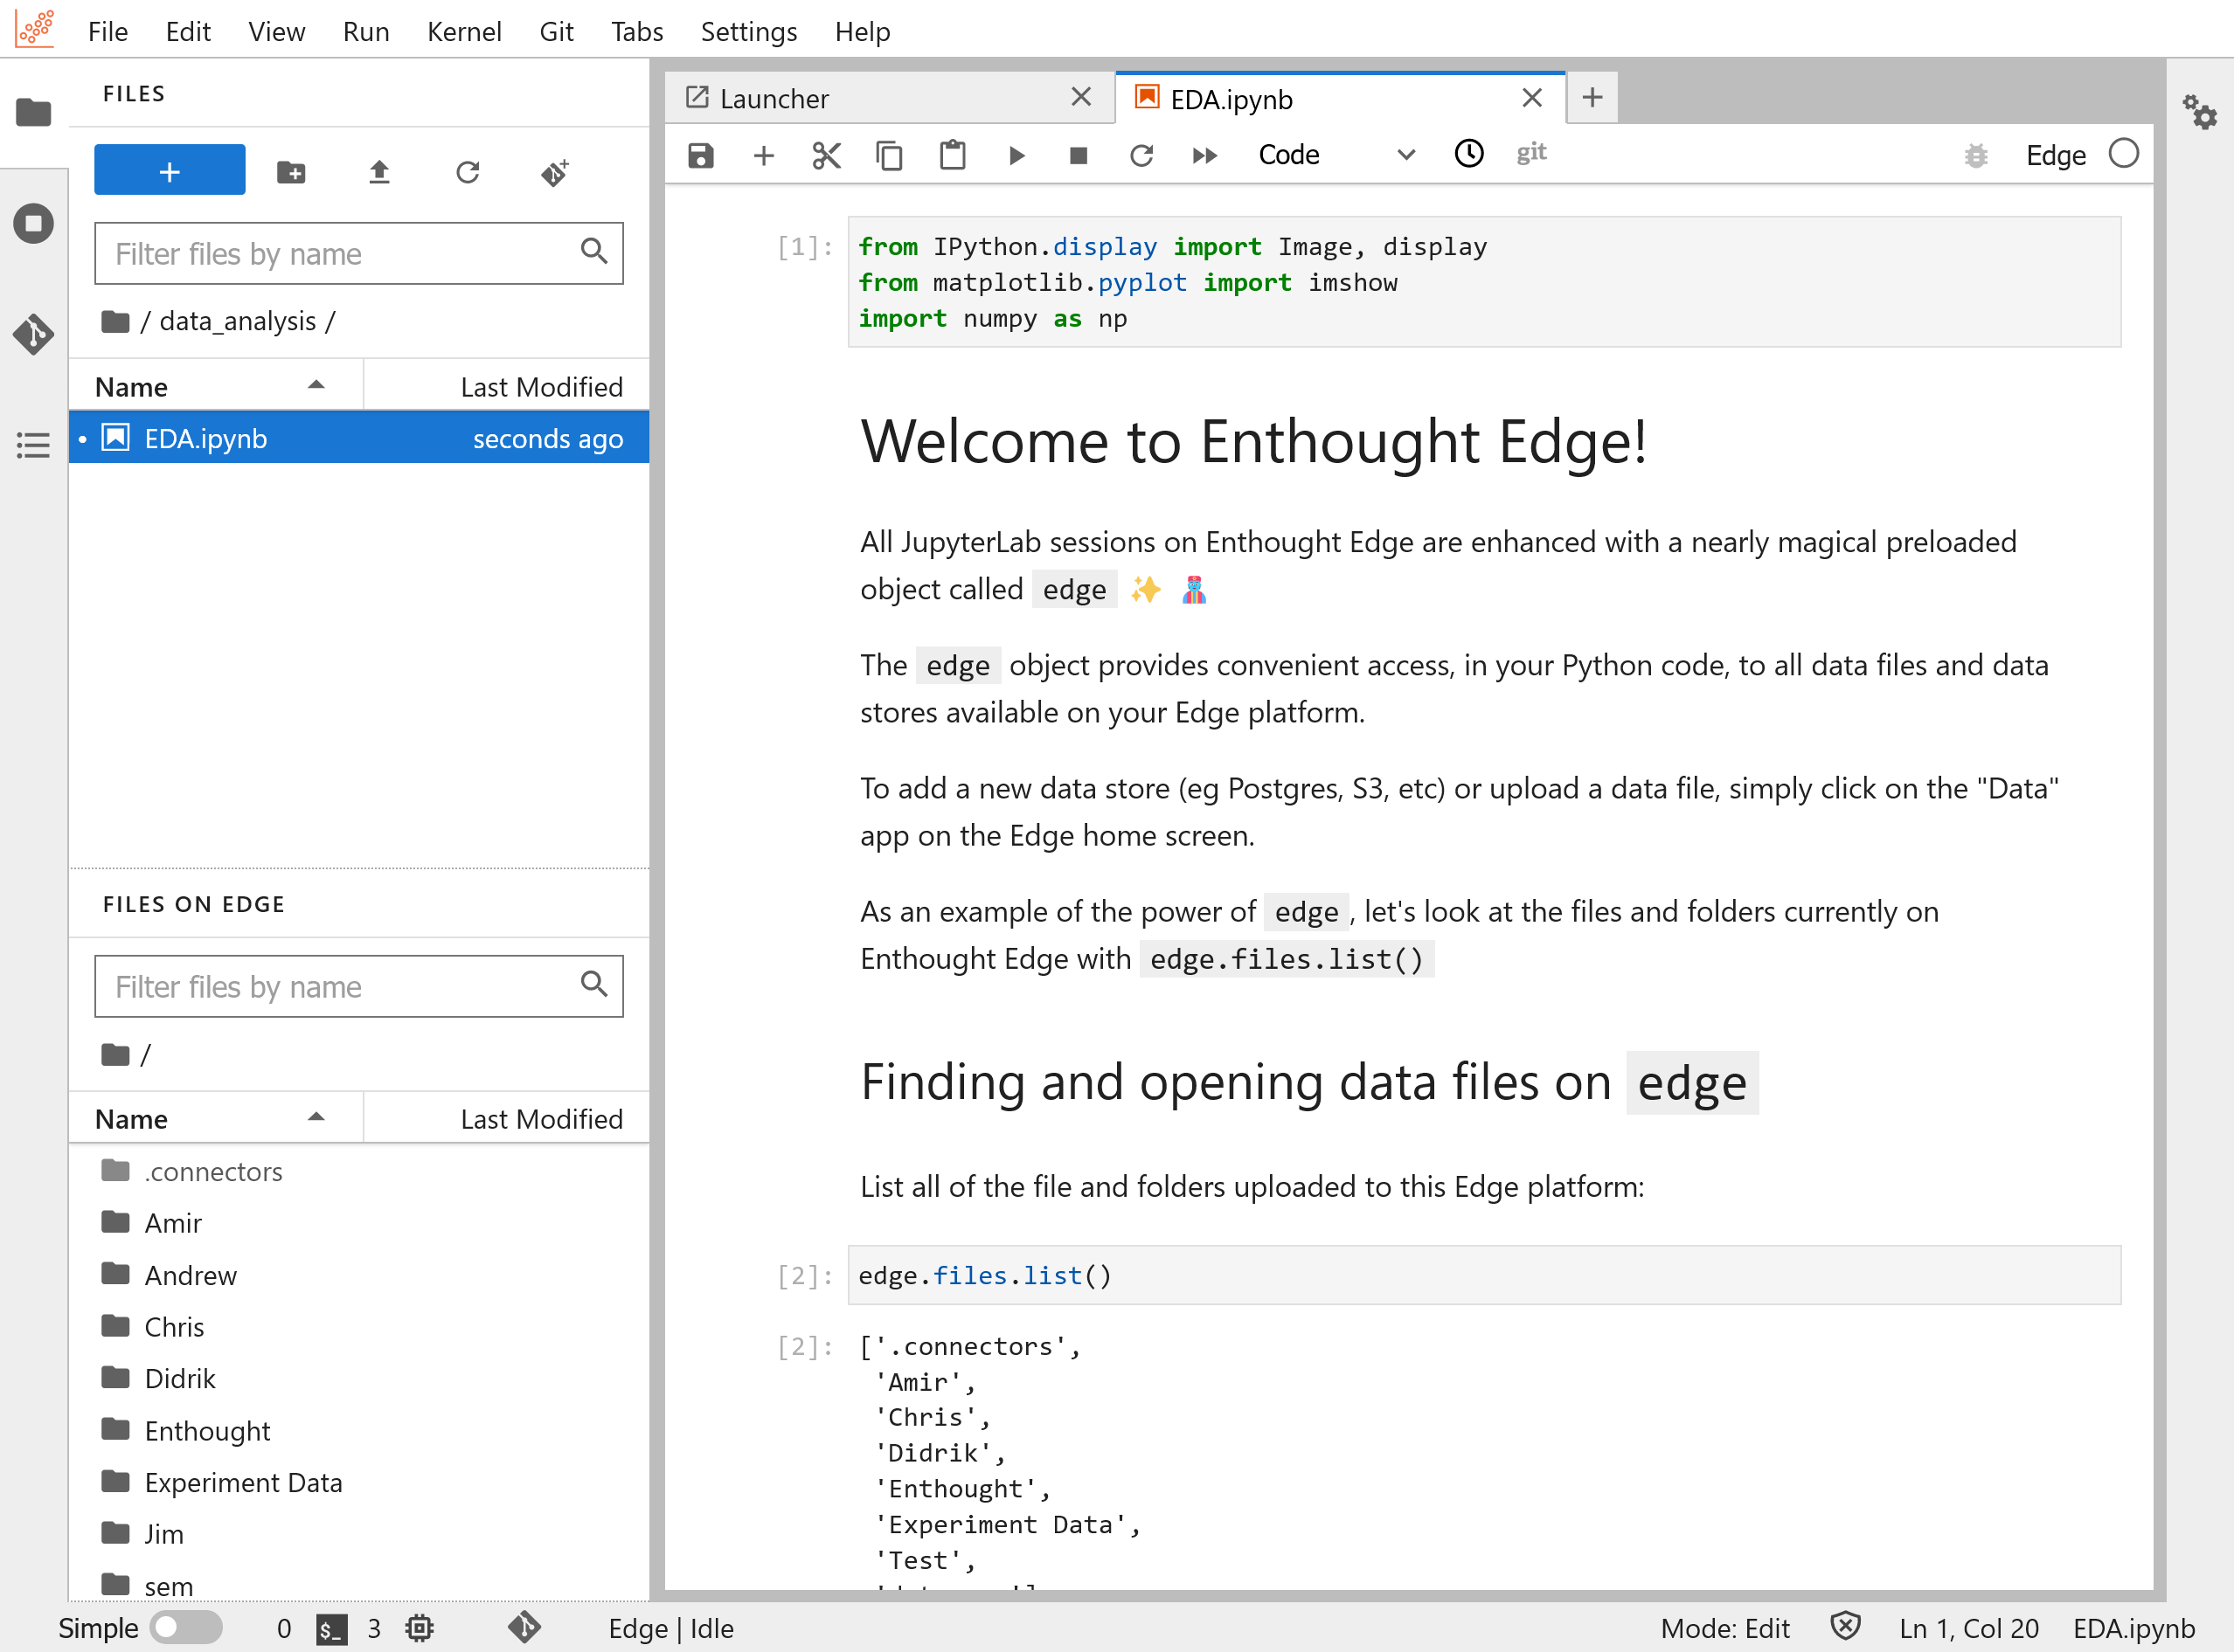The height and width of the screenshot is (1652, 2234).
Task: Toggle Simple interface mode switch
Action: (186, 1627)
